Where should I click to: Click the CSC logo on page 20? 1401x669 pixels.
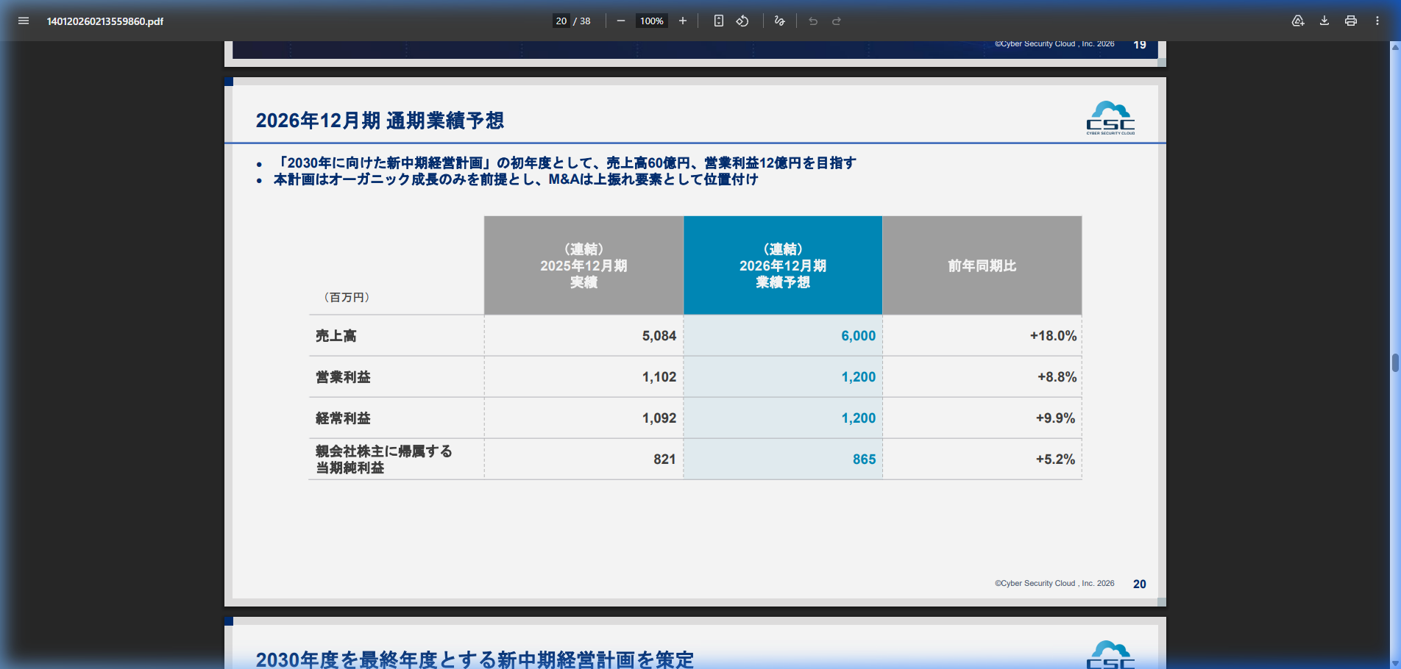tap(1110, 118)
